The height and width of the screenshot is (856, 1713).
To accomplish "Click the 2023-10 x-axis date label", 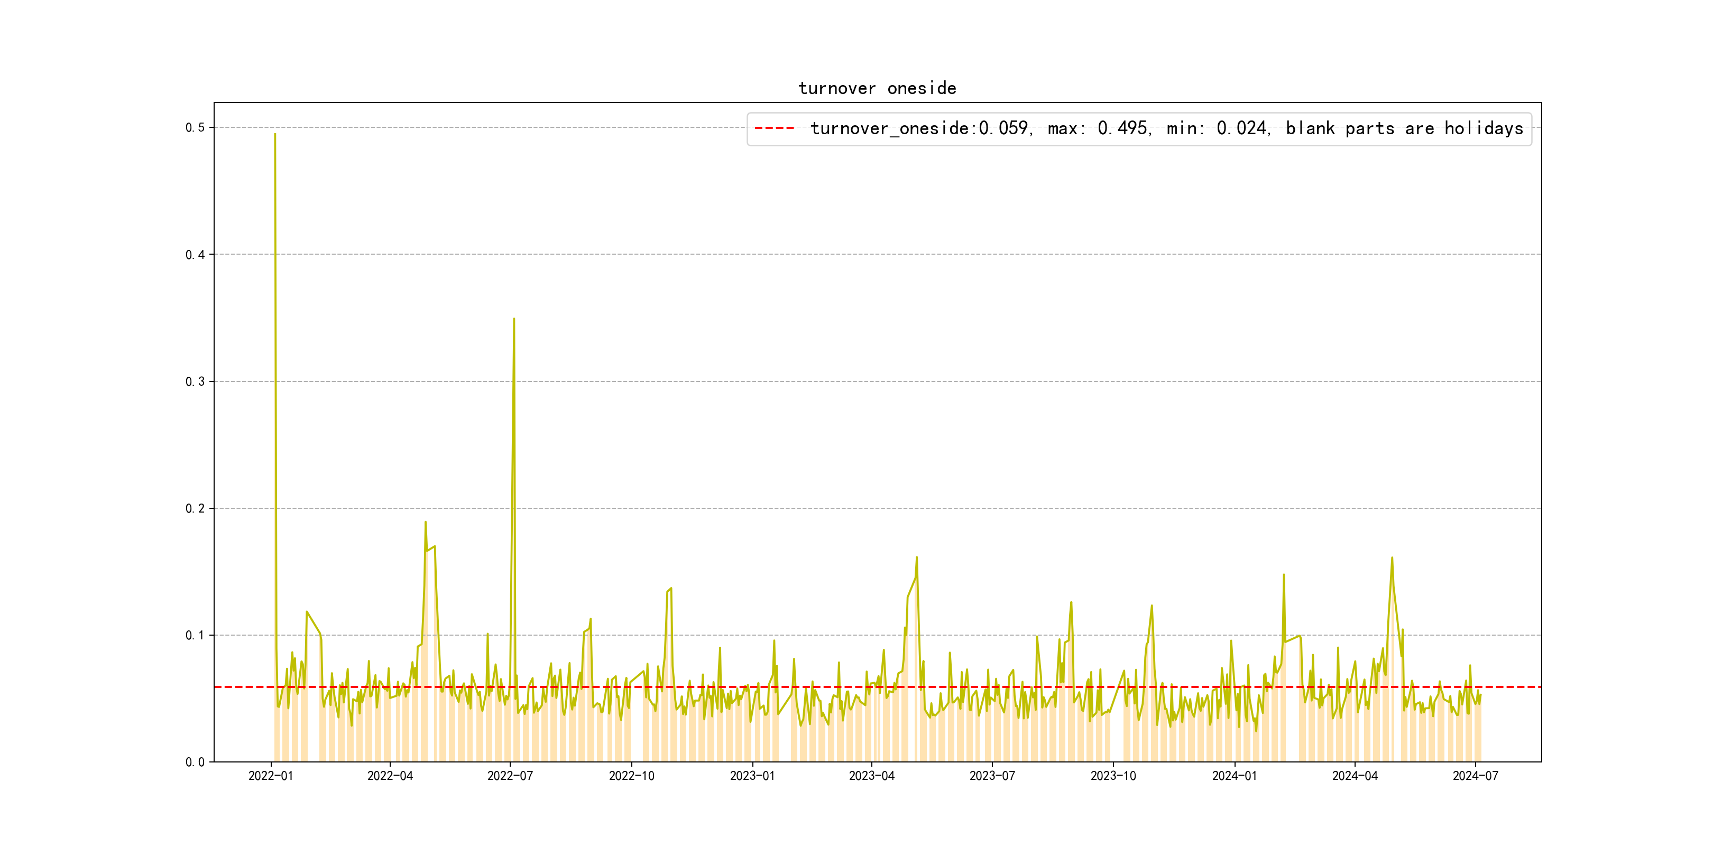I will click(x=1113, y=776).
